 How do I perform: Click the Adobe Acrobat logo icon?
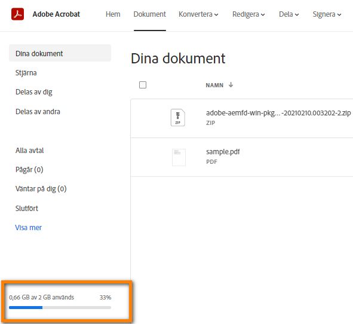coord(17,14)
